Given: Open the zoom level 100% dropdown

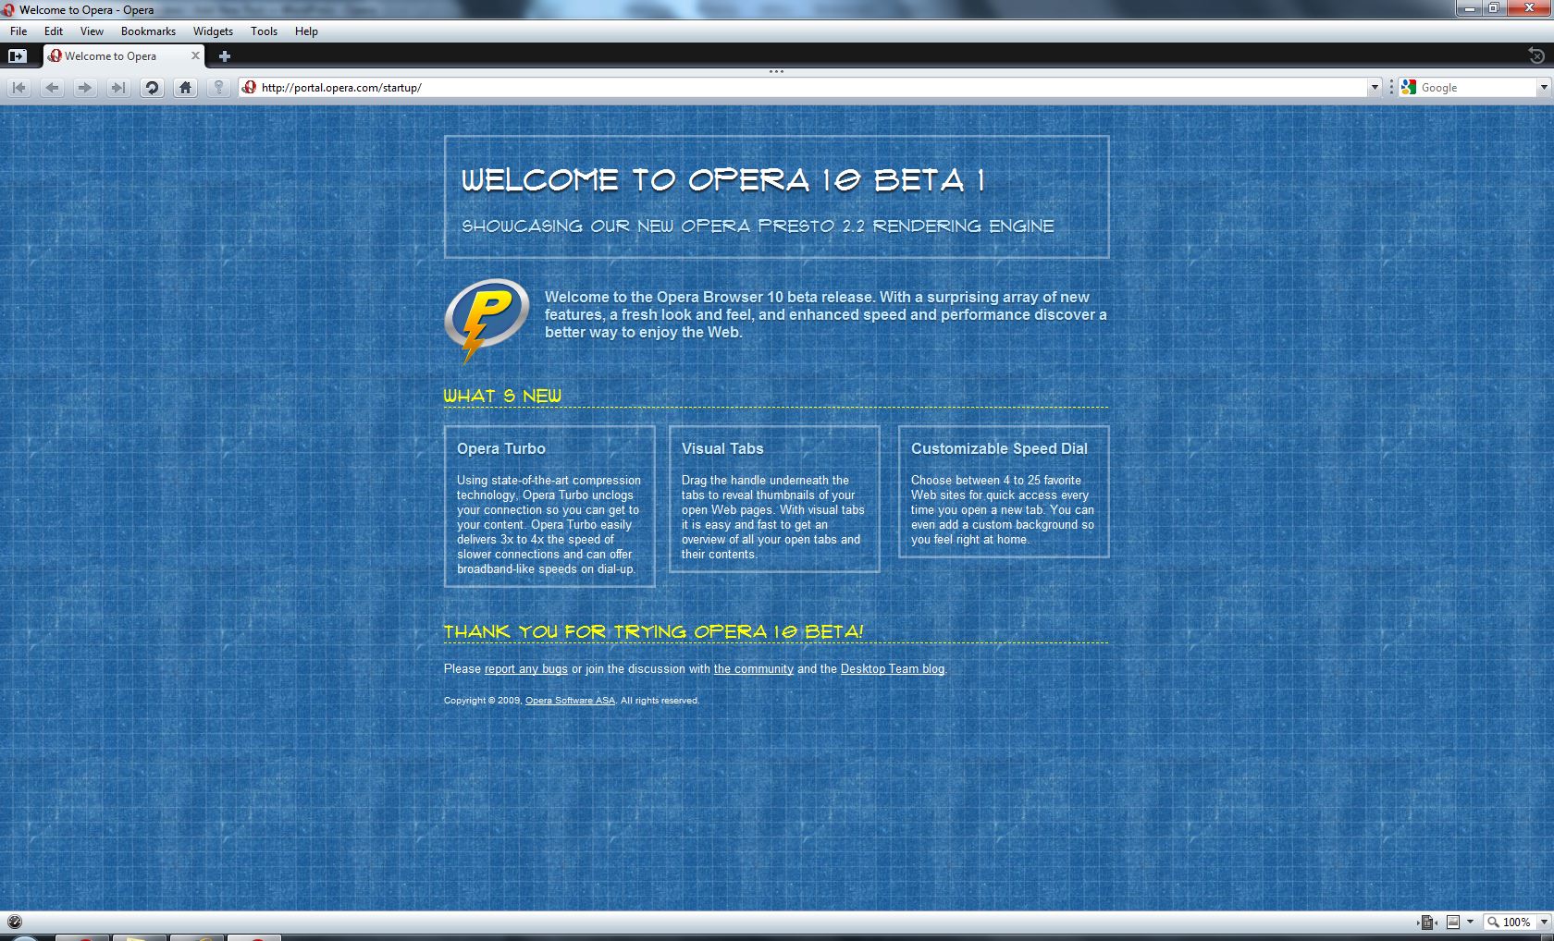Looking at the screenshot, I should pos(1543,922).
